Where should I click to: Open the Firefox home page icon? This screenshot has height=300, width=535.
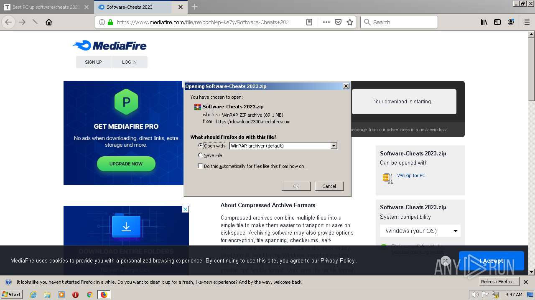(49, 22)
